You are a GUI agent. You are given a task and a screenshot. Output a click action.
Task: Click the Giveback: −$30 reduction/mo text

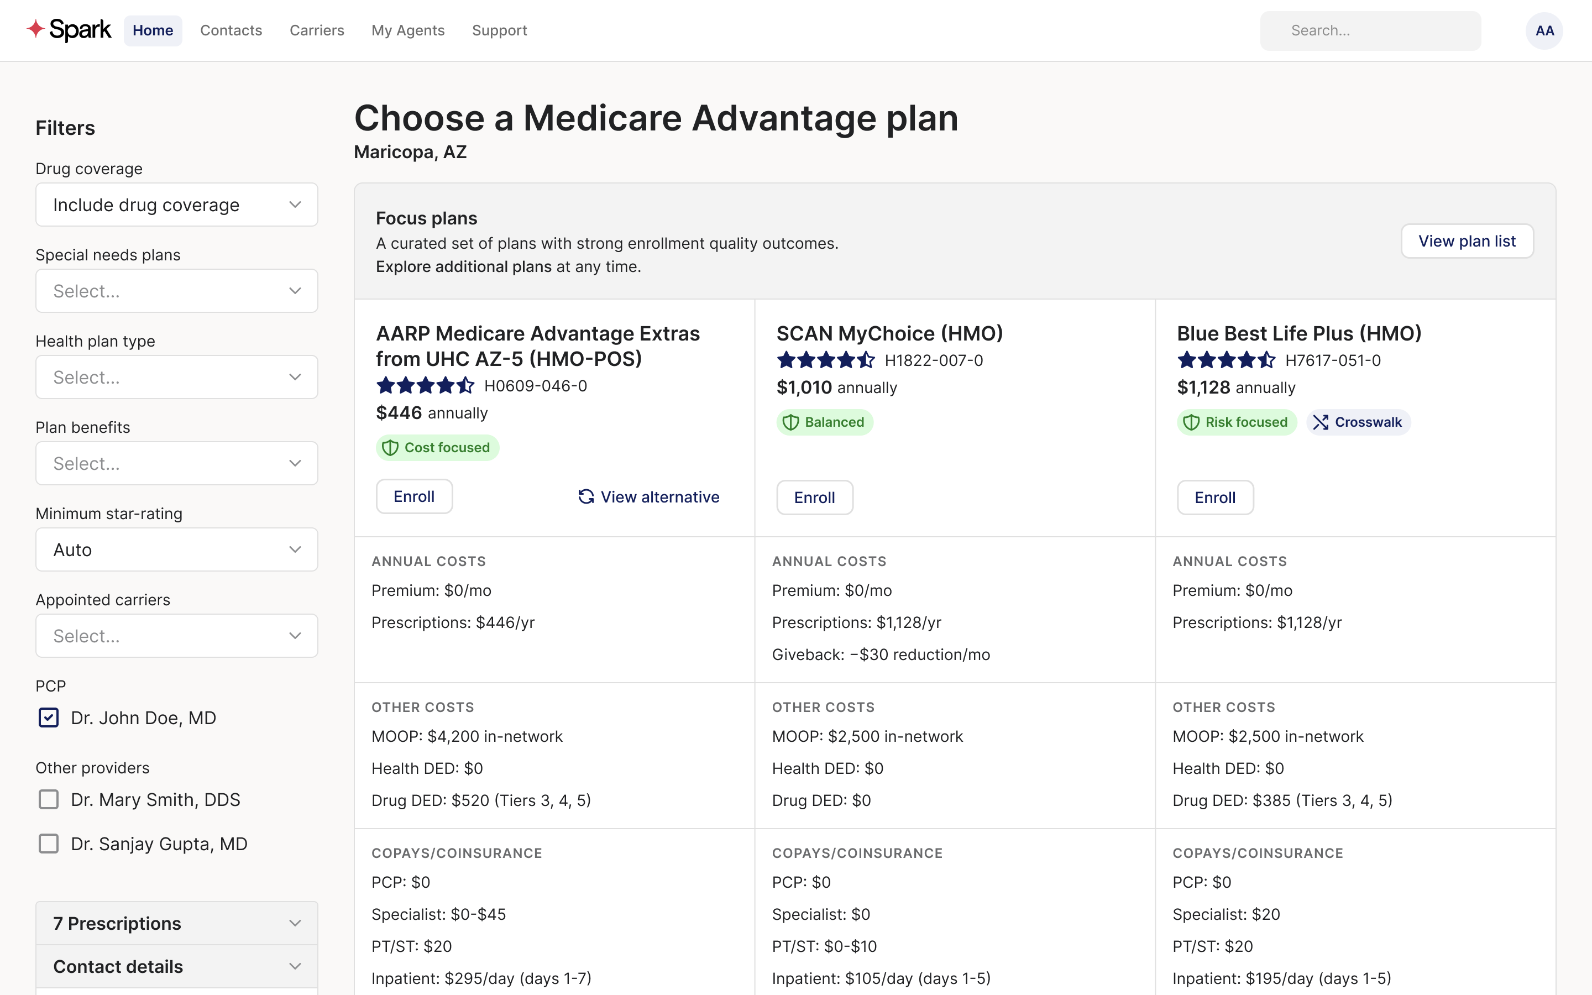pyautogui.click(x=881, y=655)
